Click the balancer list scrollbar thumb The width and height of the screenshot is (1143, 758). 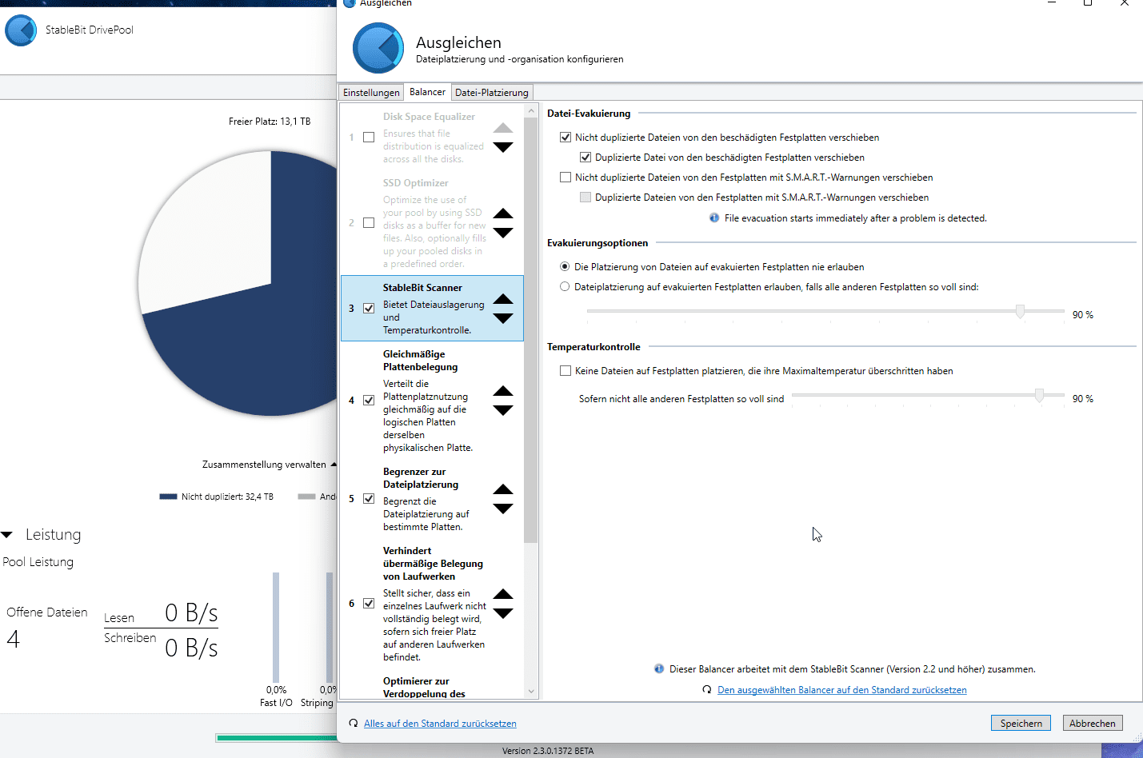click(531, 330)
